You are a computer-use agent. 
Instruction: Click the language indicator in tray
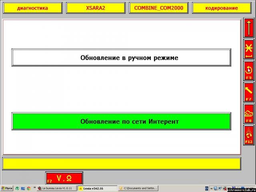point(207,188)
